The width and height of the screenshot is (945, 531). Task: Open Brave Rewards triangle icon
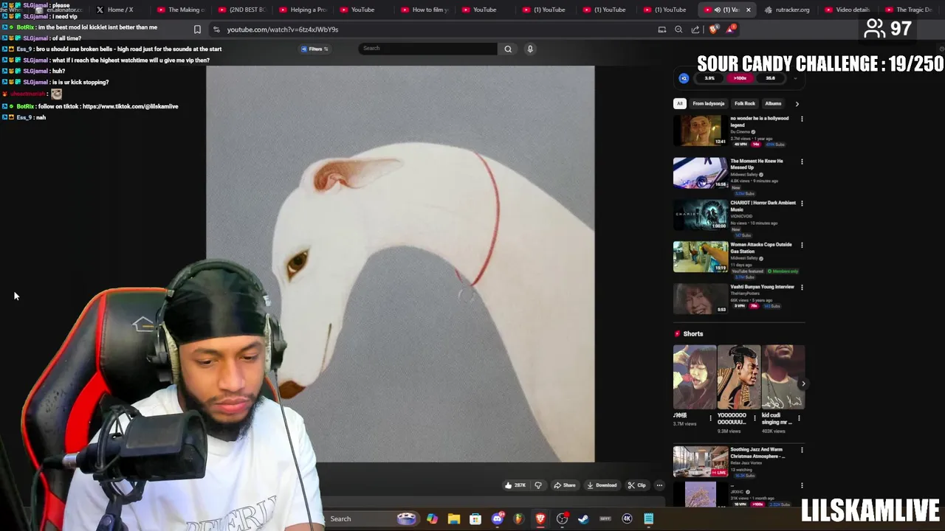tap(730, 29)
